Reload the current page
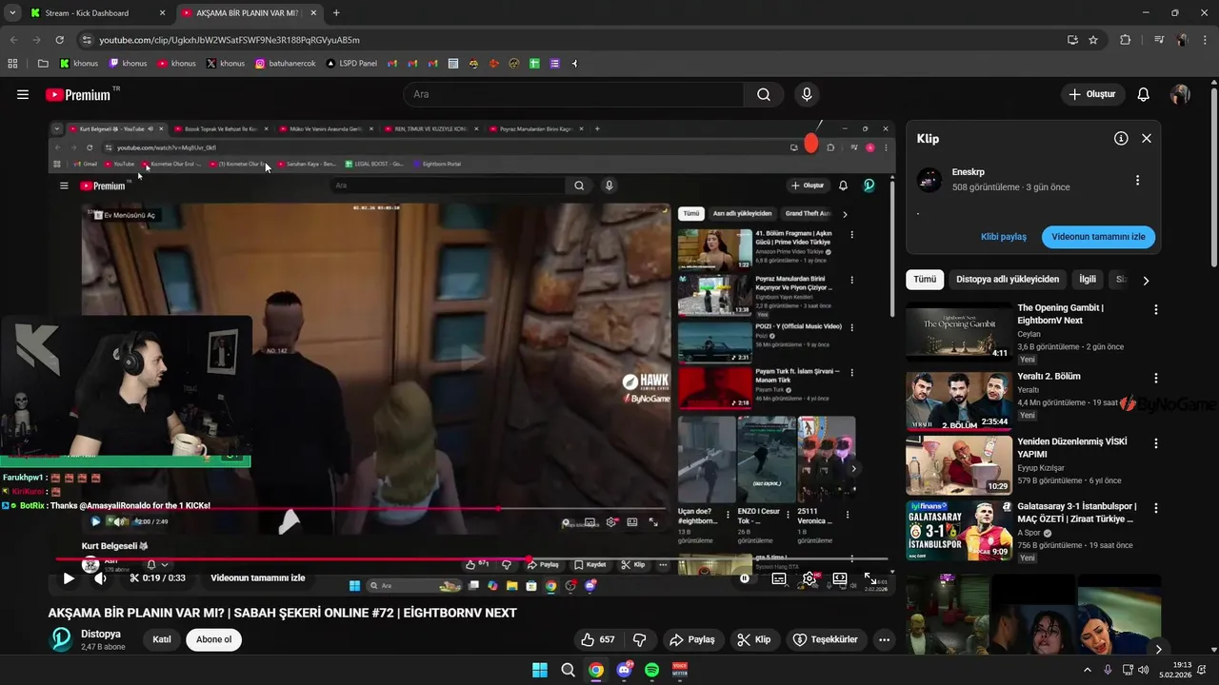Image resolution: width=1219 pixels, height=685 pixels. (x=60, y=40)
